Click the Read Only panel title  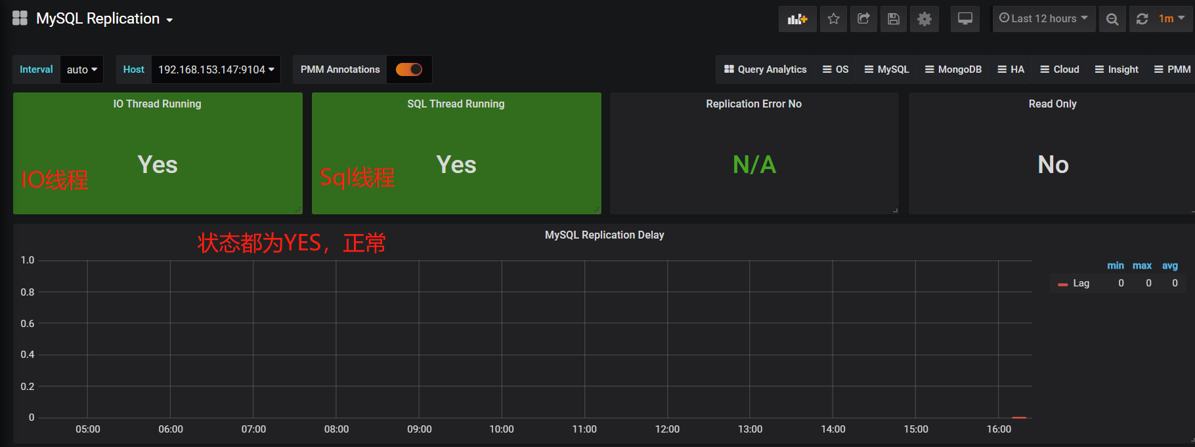coord(1053,104)
